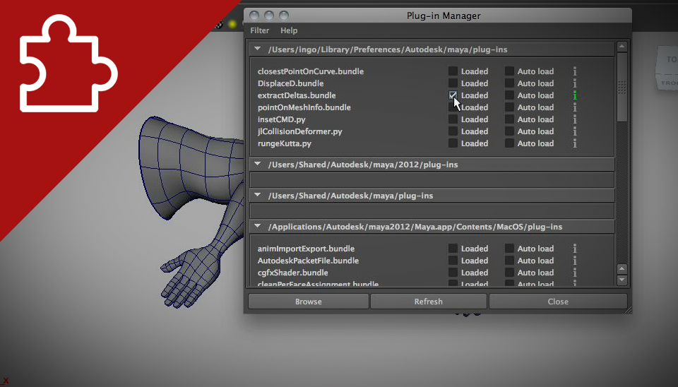Open info for animImportExport.bundle
The image size is (678, 387).
(x=575, y=249)
